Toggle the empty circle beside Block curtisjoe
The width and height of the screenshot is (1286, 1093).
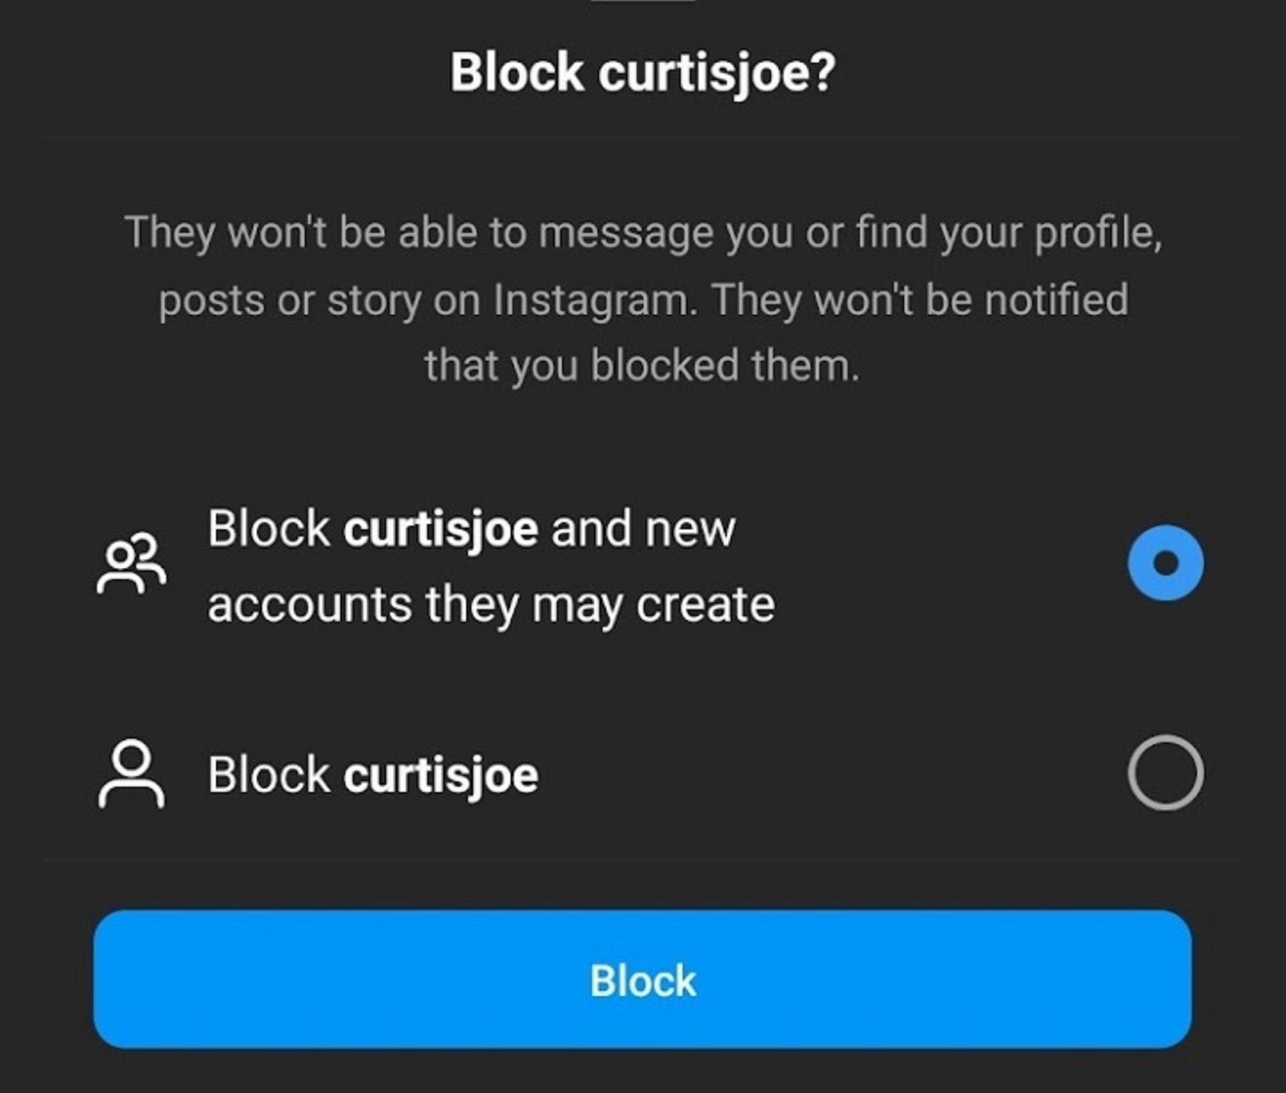[x=1167, y=774]
